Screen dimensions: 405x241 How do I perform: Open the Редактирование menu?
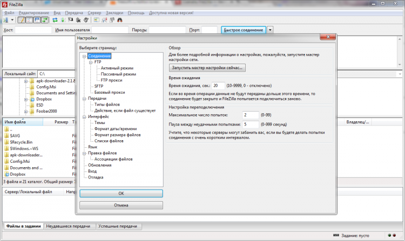point(34,13)
